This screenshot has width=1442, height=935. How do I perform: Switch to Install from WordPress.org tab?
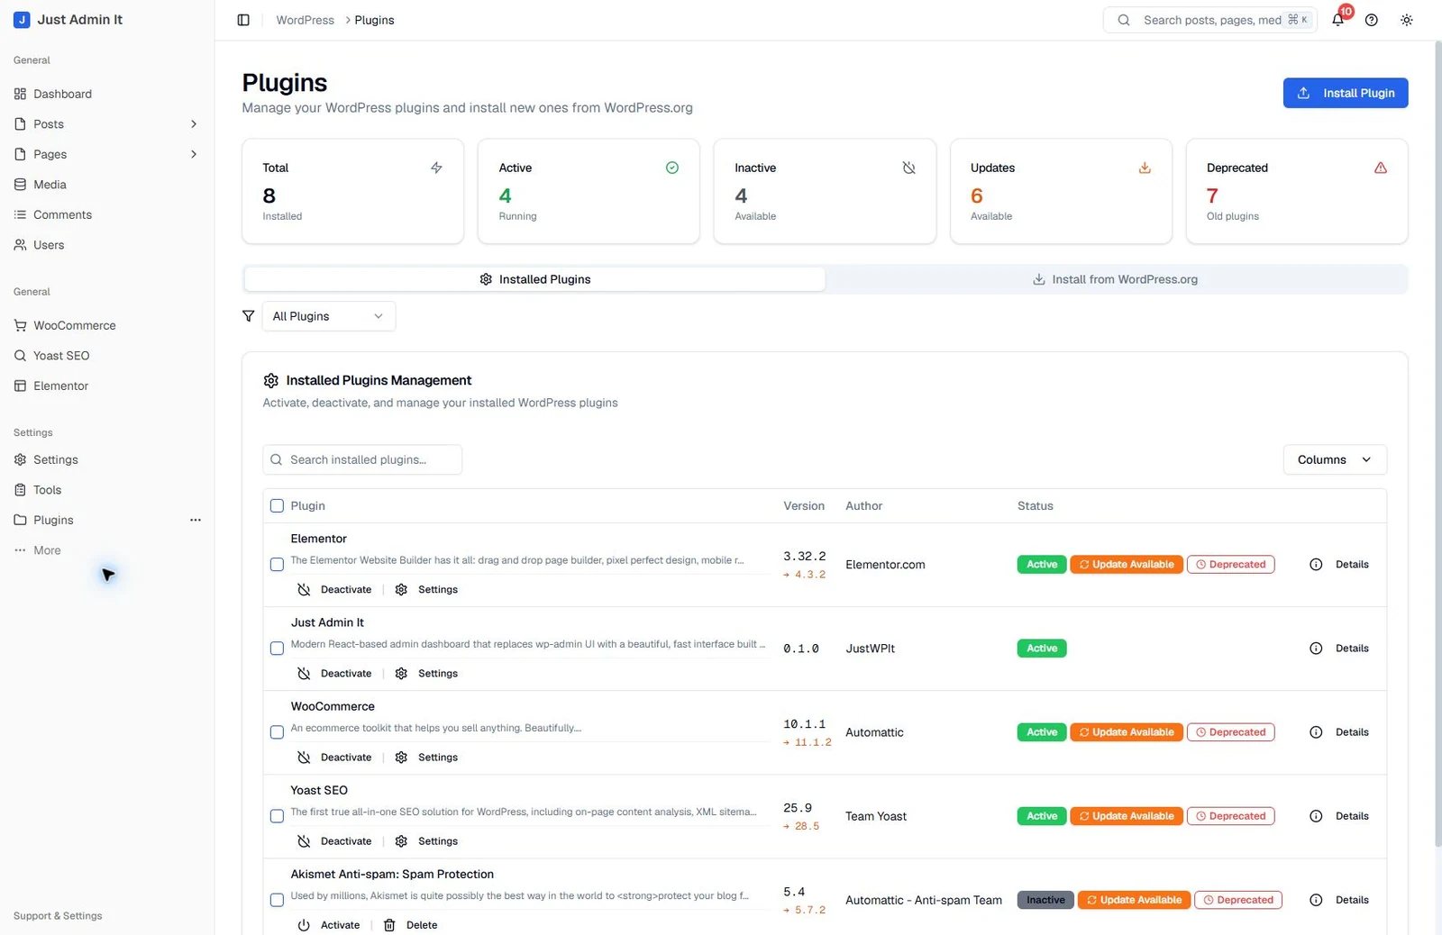coord(1116,279)
